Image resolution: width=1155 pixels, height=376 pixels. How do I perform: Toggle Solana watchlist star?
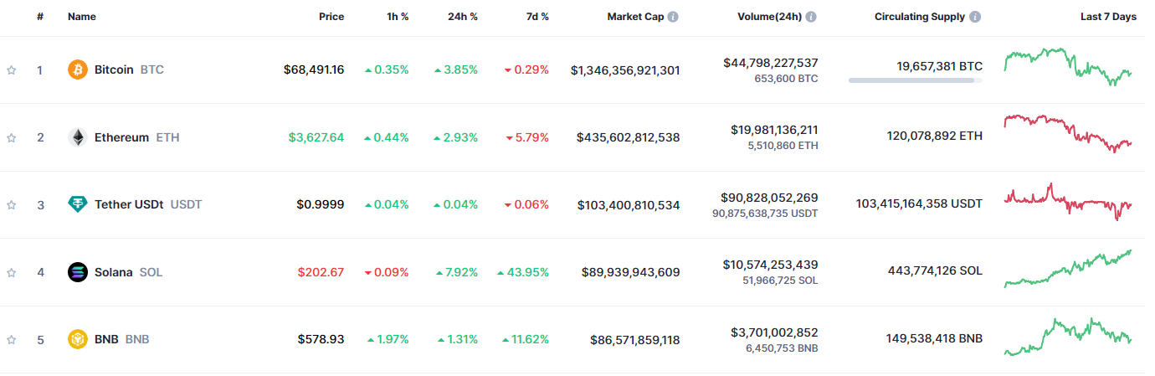(12, 272)
